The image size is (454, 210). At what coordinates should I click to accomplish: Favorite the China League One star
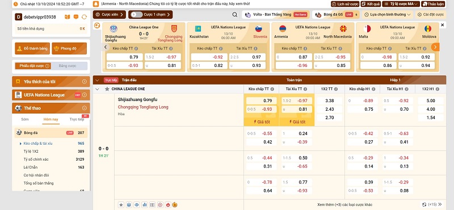pos(107,89)
